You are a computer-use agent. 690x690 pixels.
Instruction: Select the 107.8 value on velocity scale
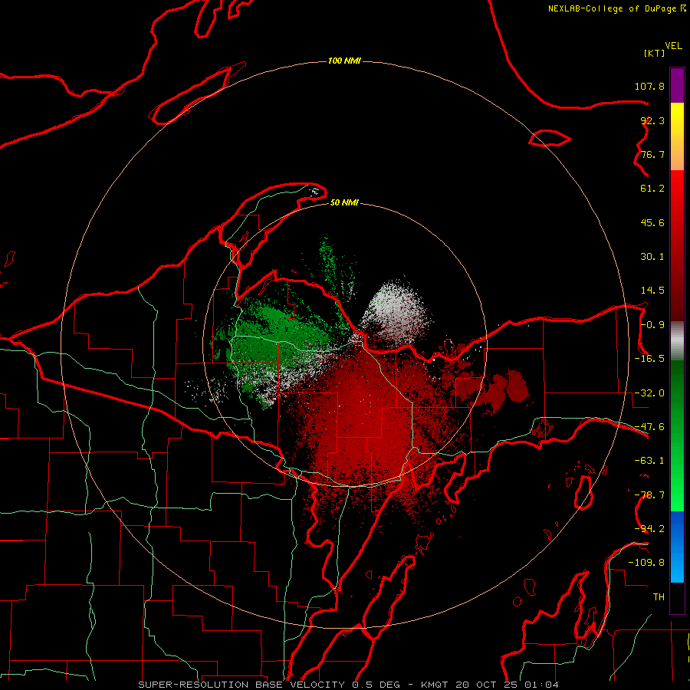click(x=649, y=86)
